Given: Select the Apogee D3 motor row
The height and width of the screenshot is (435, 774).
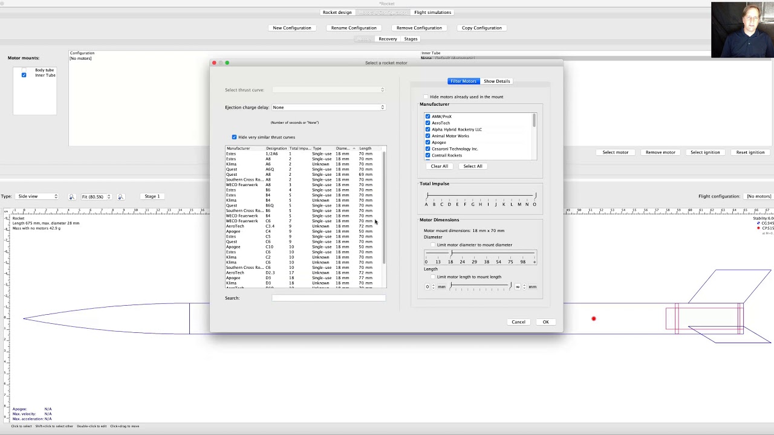Looking at the screenshot, I should pos(304,278).
